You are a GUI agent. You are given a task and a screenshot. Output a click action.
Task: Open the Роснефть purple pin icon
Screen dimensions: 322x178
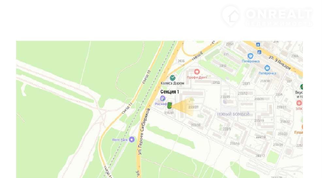163,98
